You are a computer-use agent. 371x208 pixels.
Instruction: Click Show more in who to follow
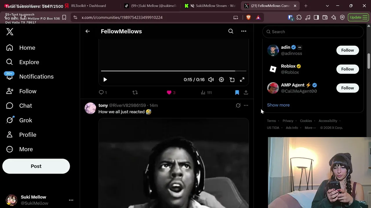[x=278, y=105]
